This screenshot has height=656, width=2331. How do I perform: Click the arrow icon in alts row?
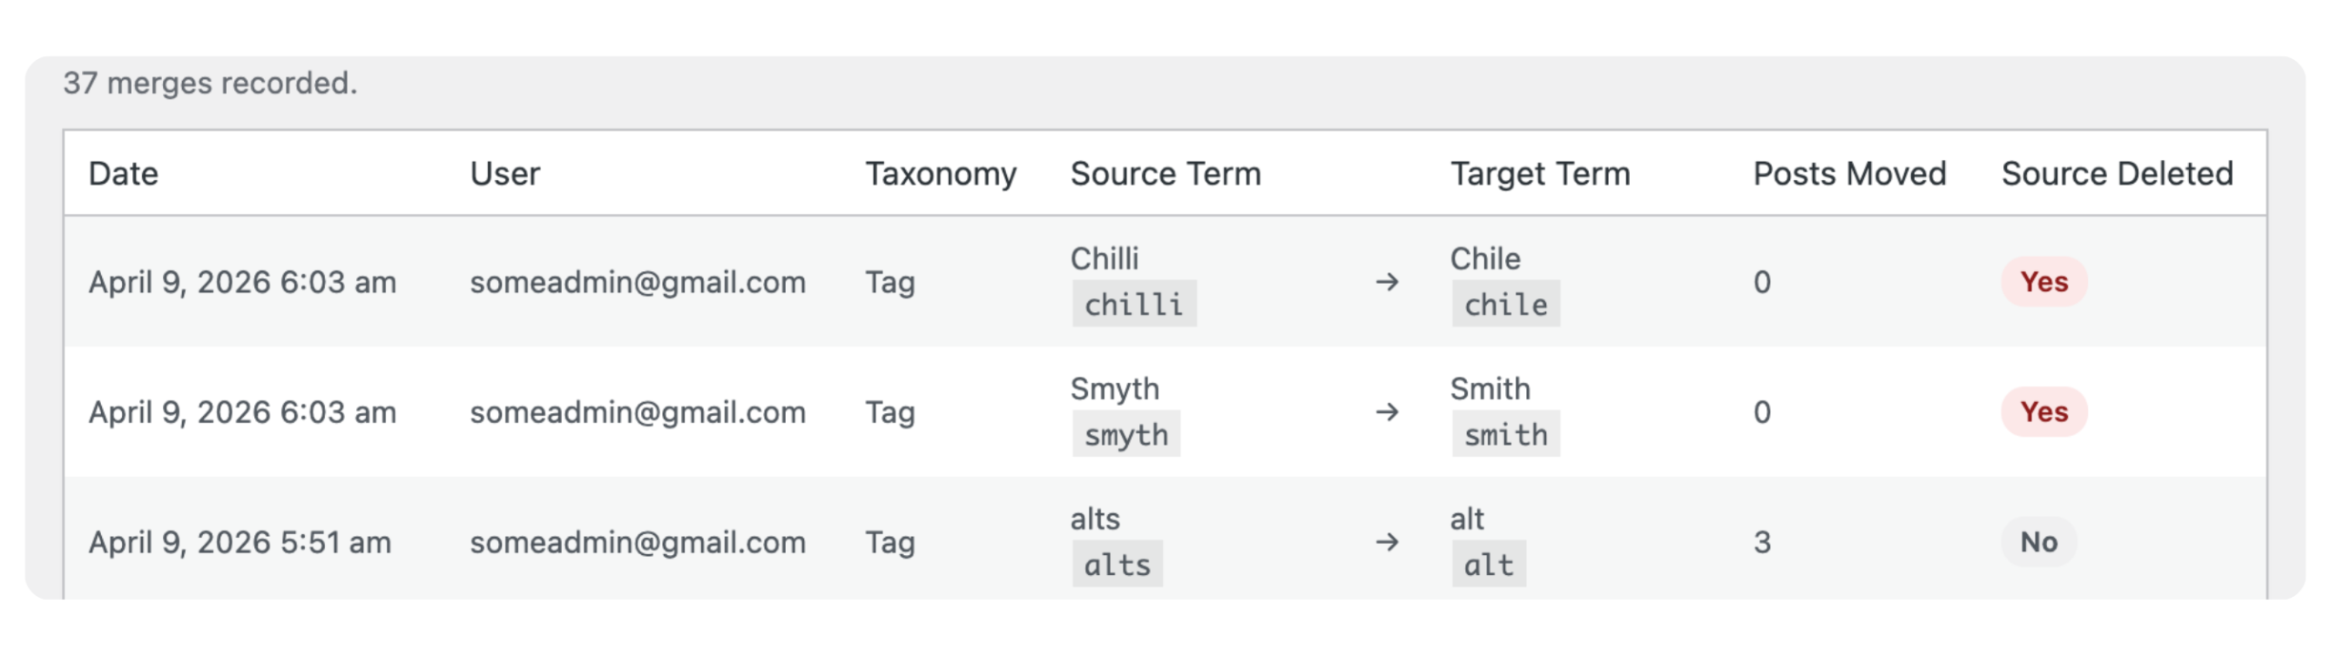[x=1387, y=543]
